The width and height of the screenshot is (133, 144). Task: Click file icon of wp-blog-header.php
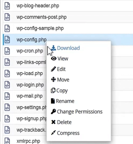point(7,6)
